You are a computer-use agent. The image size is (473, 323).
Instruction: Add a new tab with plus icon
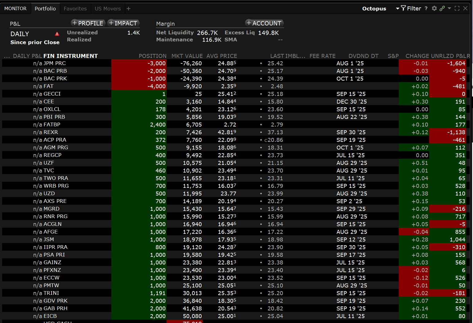coord(129,9)
